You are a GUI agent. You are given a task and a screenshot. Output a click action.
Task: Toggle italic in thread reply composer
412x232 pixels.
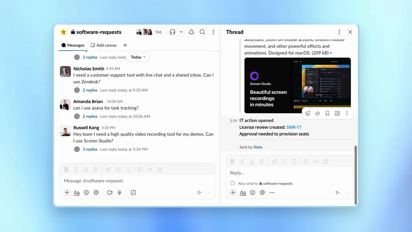(x=242, y=161)
